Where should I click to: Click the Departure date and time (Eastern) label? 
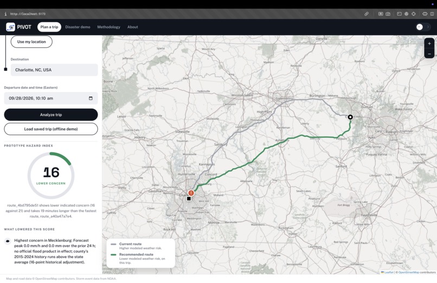(31, 87)
